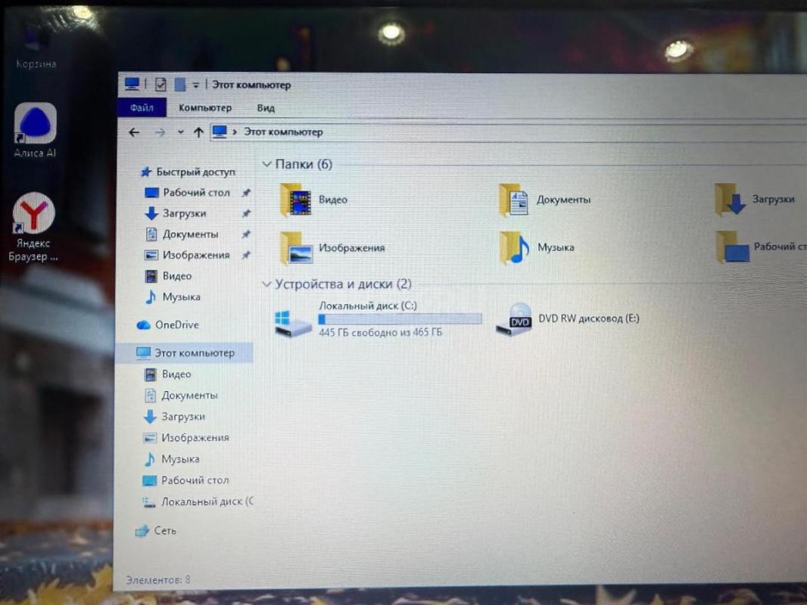The image size is (807, 605).
Task: Unpin Рабочий стол using its pin icon
Action: click(x=246, y=193)
